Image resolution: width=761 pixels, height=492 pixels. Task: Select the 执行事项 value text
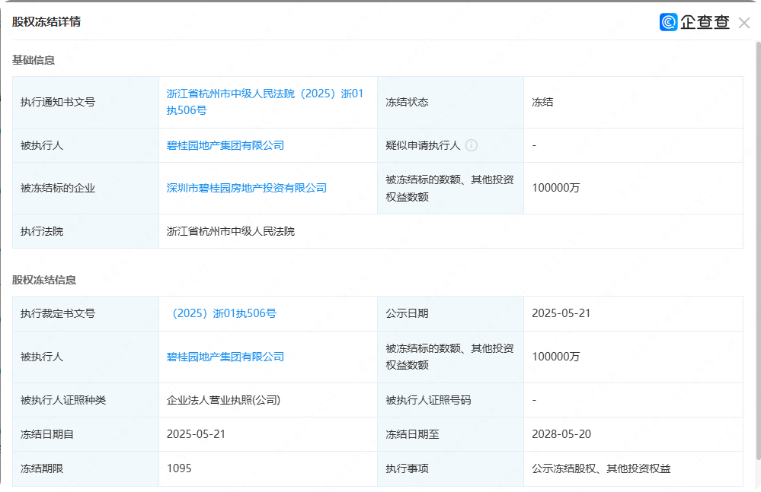601,468
